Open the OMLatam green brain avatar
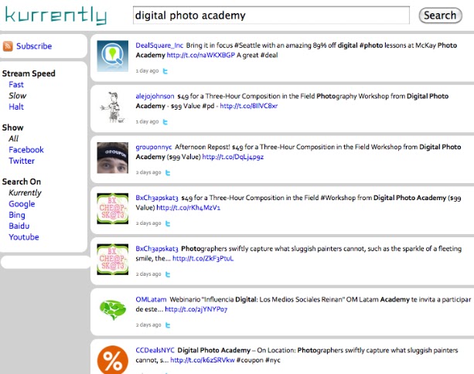 click(112, 310)
